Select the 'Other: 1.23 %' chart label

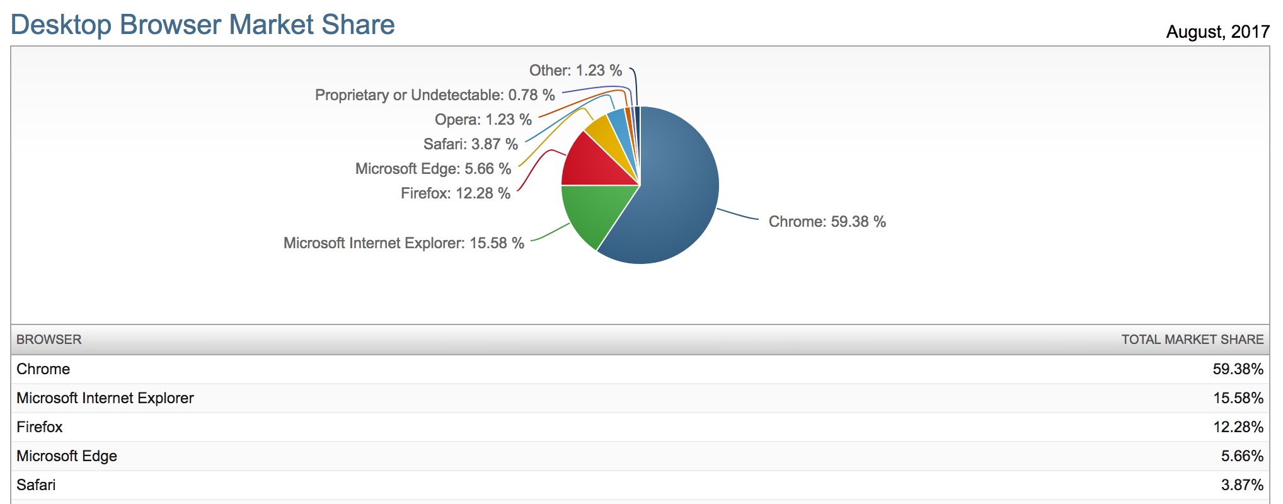coord(575,71)
